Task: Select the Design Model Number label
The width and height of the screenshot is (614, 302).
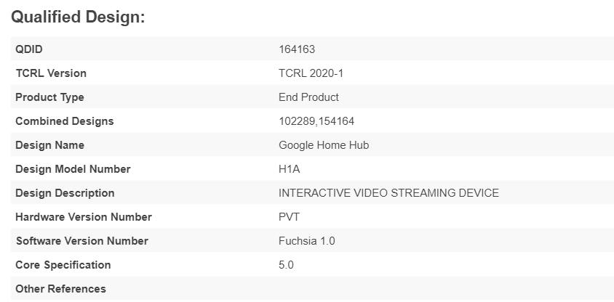Action: point(73,169)
